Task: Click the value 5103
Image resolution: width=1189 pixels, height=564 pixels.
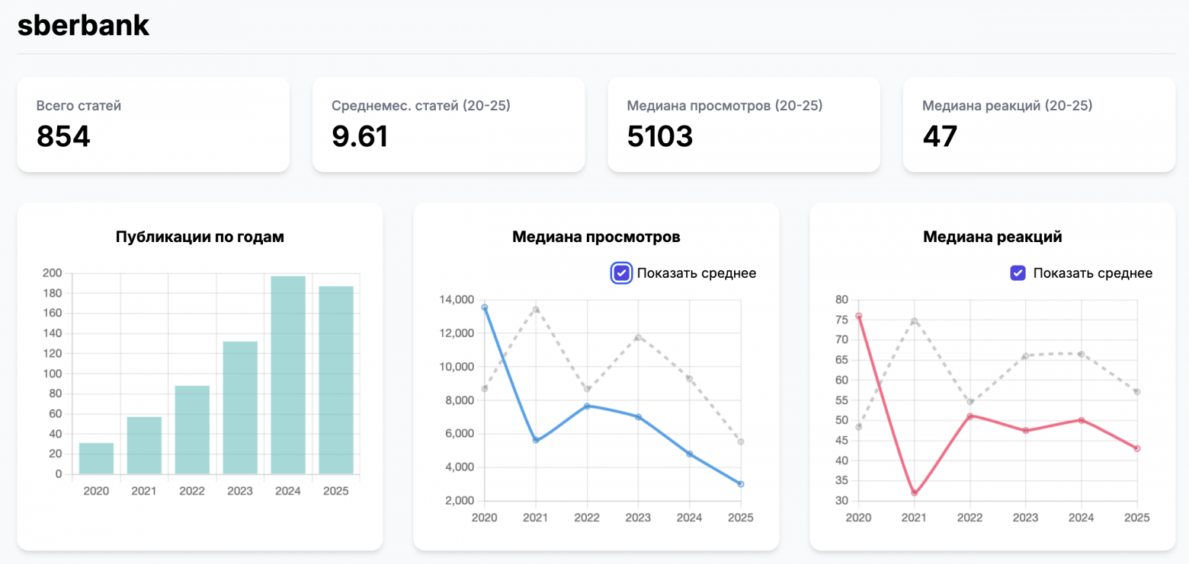Action: (660, 136)
